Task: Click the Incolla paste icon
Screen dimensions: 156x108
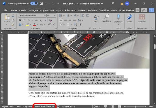Action: 7,18
